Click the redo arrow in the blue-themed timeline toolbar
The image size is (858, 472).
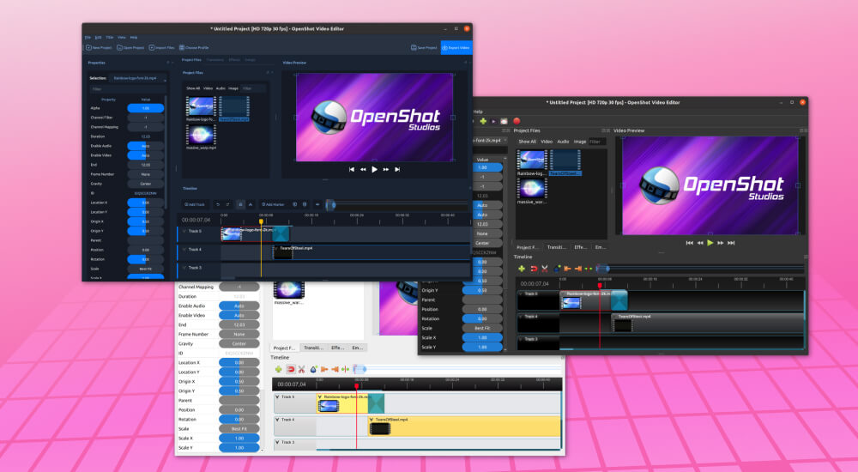click(228, 204)
